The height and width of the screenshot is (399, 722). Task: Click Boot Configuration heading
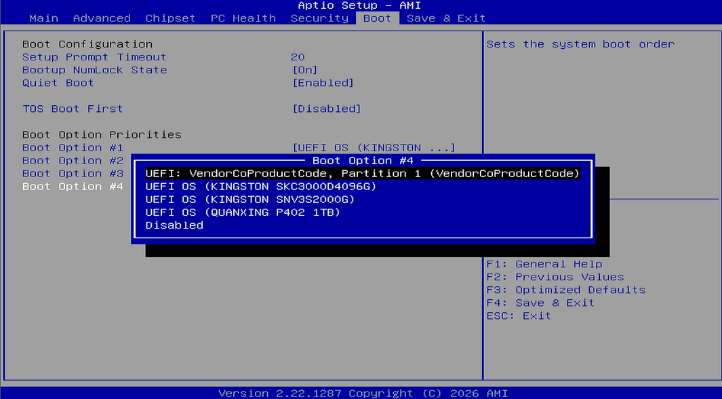point(87,44)
